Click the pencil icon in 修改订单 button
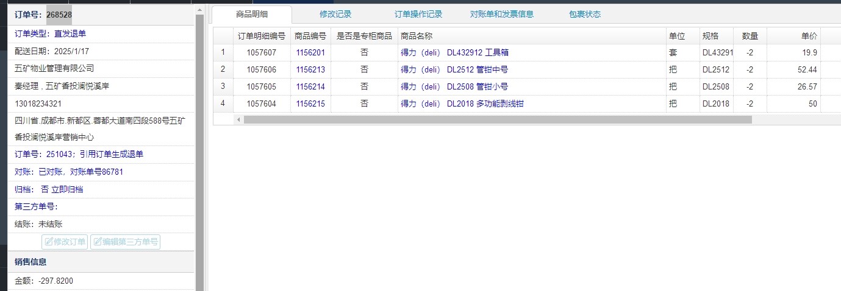 click(49, 242)
